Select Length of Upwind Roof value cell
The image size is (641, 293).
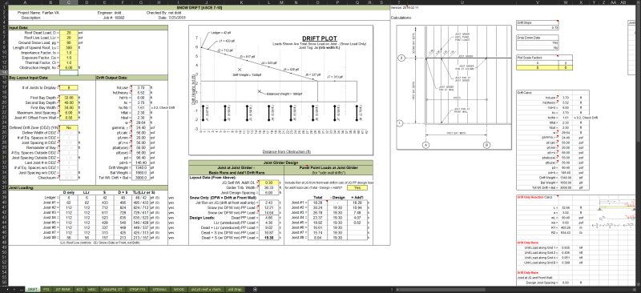click(68, 47)
